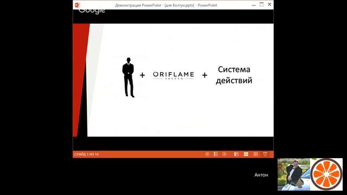Image resolution: width=347 pixels, height=195 pixels.
Task: Close the PowerPoint window
Action: pos(269,4)
